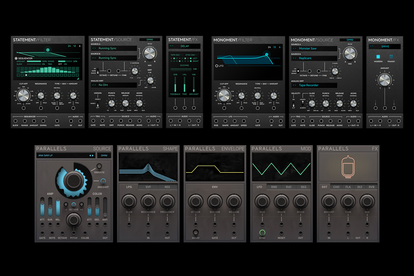This screenshot has height=276, width=414.
Task: Click the DIRT jack on Statement Source
Action: pos(111,121)
